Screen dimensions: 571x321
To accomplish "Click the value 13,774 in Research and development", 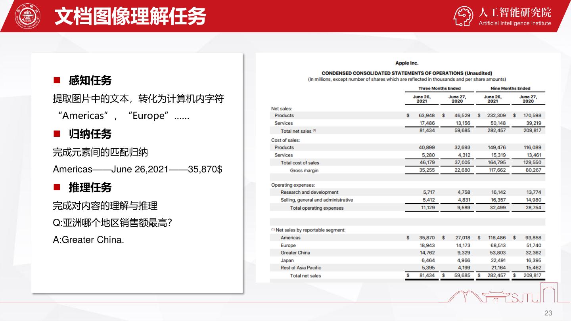I will 533,192.
